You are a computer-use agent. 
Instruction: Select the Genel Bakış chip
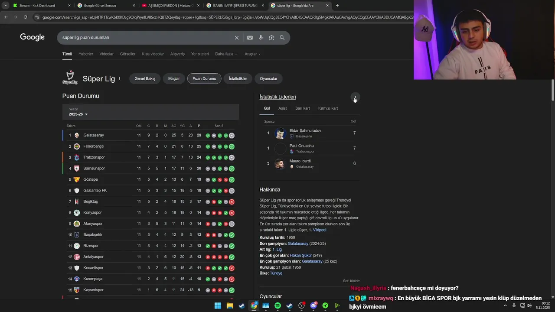(x=145, y=78)
